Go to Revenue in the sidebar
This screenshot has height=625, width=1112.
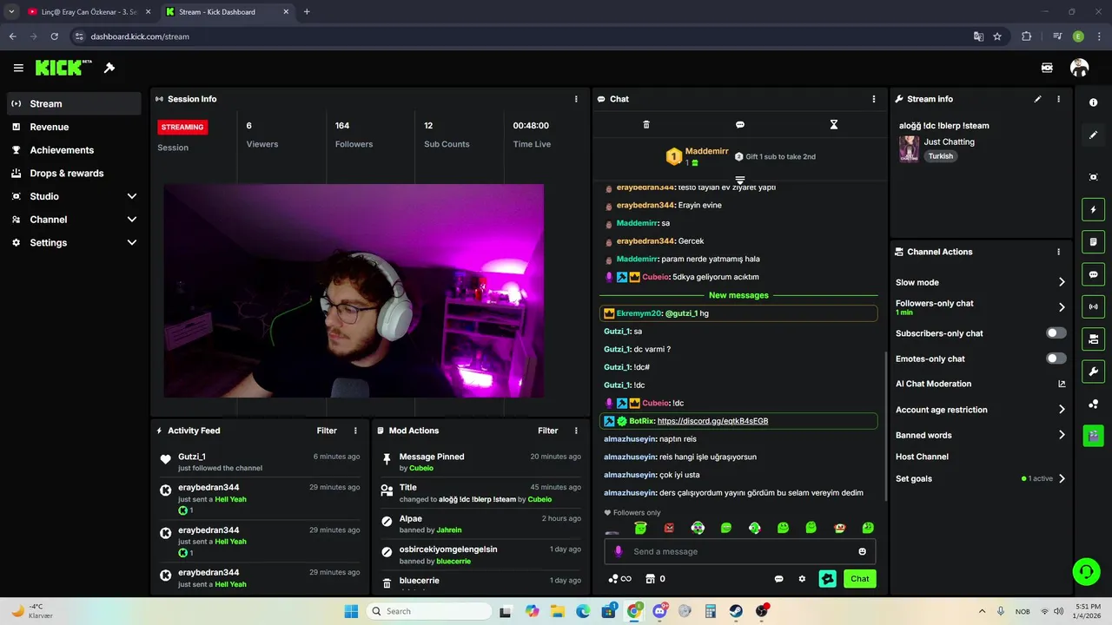point(74,127)
